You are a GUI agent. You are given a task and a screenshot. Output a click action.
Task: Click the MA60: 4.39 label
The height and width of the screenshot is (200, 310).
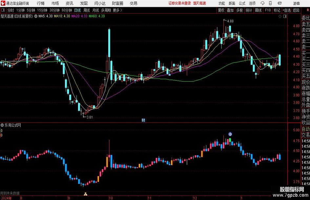[97, 16]
